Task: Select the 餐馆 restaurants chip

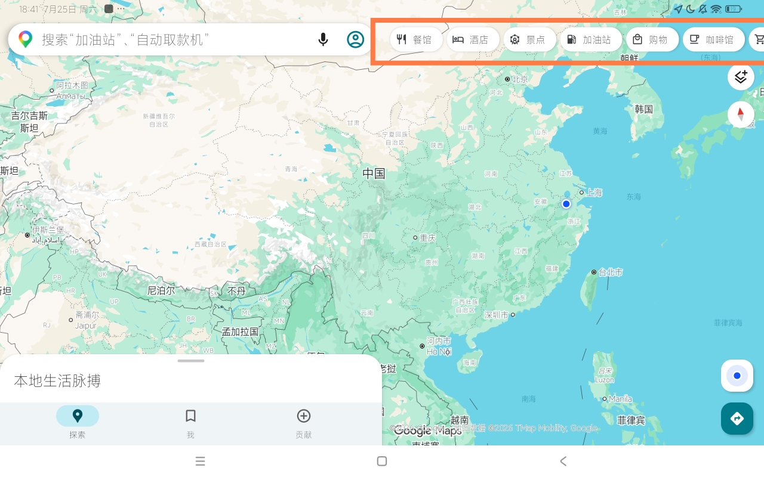Action: 416,40
